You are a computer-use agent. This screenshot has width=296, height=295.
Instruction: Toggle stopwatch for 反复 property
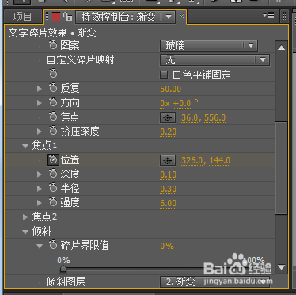coord(53,88)
